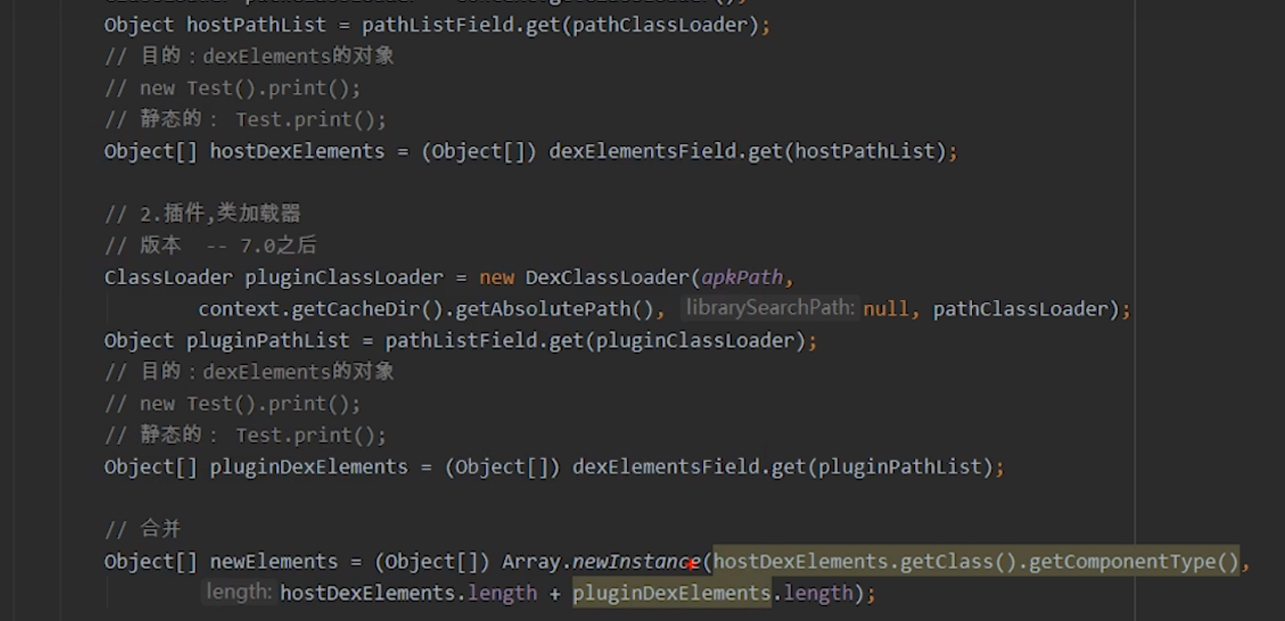Click highlighted hostDexElements.getClass().getComponentType() expression
1285x621 pixels.
[976, 562]
